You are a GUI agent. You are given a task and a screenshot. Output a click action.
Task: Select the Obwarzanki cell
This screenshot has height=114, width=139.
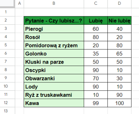[54, 78]
